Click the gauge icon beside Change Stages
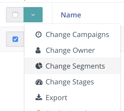The image size is (124, 111). pyautogui.click(x=39, y=82)
